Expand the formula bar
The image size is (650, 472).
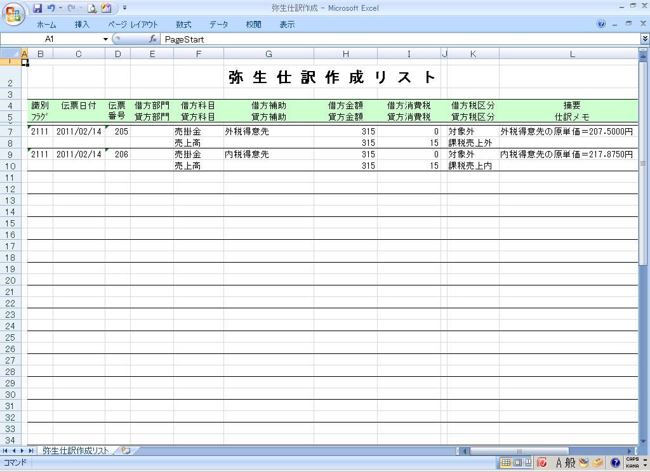coord(645,39)
